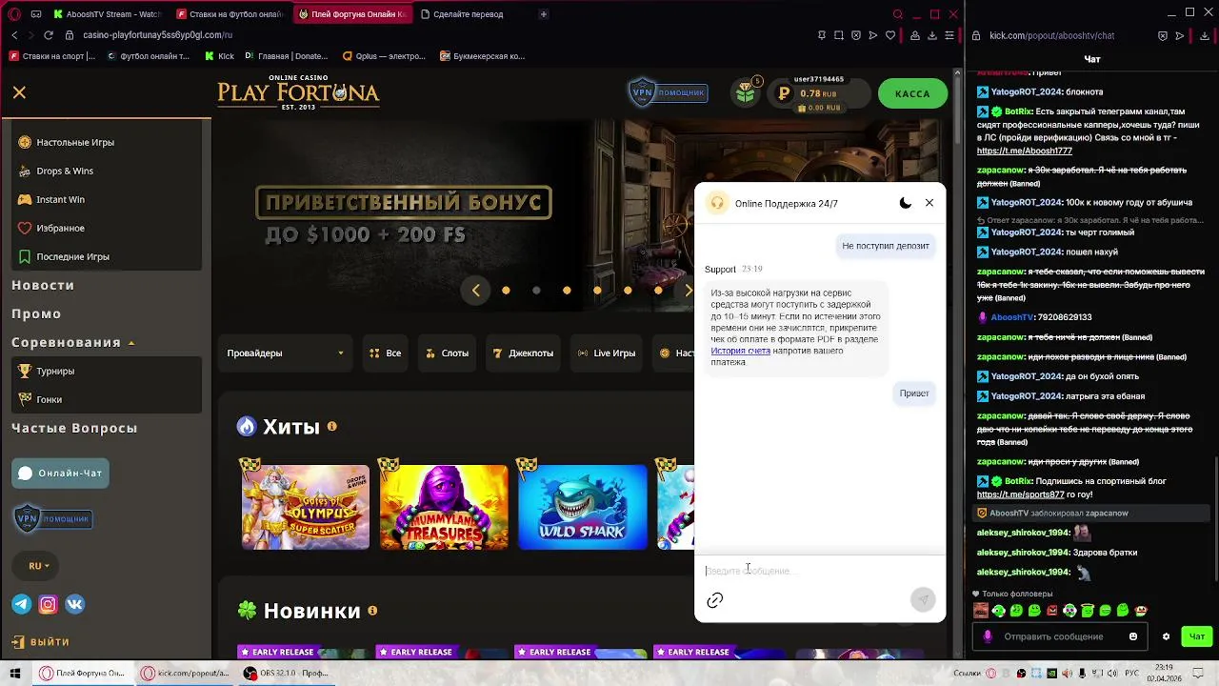This screenshot has width=1219, height=686.
Task: Select the Джекпоты filter tab
Action: click(x=523, y=353)
